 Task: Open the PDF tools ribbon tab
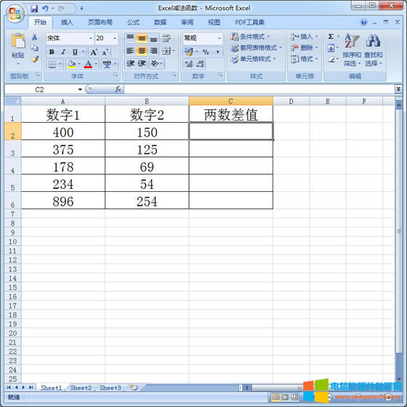point(250,23)
